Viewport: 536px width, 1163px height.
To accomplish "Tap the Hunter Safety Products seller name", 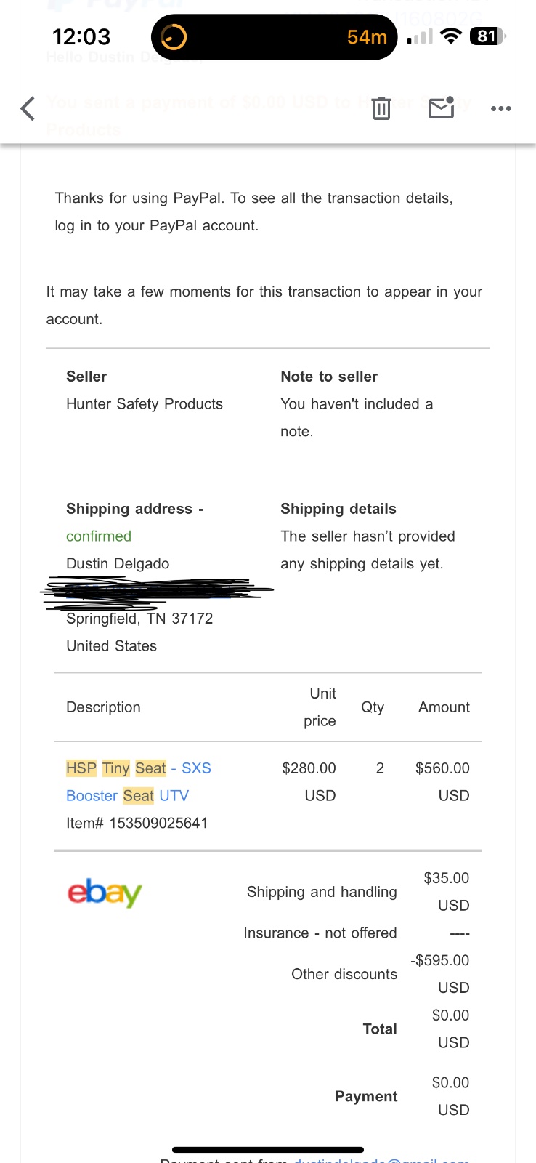I will coord(145,404).
